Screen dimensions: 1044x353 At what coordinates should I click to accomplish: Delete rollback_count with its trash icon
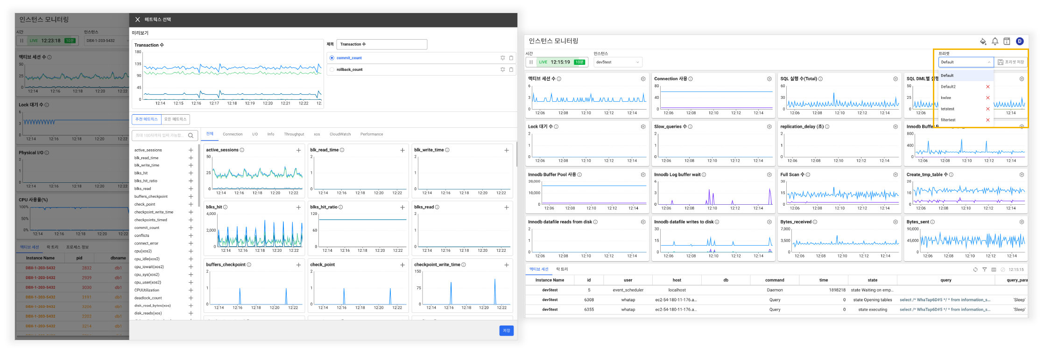tap(511, 69)
